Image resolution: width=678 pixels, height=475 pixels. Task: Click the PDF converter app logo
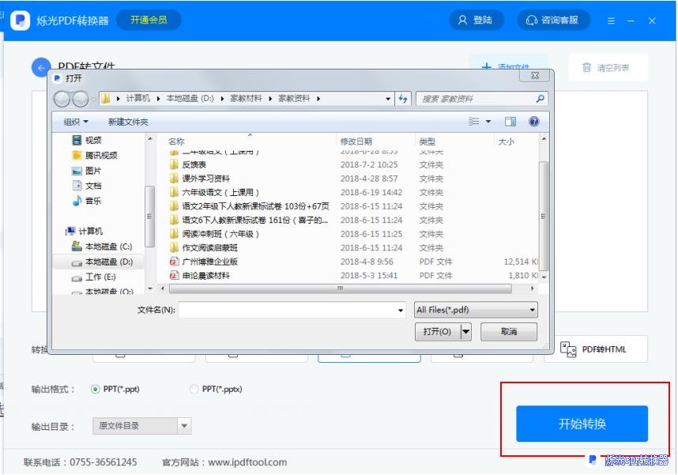point(20,21)
